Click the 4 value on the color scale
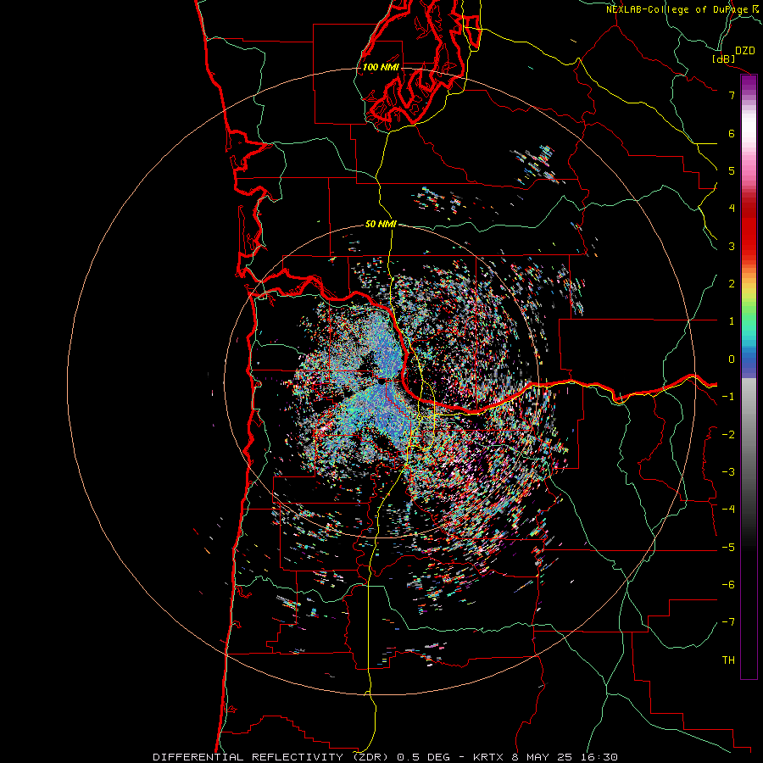This screenshot has height=763, width=763. [732, 209]
